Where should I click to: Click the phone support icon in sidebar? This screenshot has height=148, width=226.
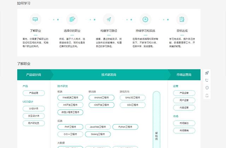207,80
